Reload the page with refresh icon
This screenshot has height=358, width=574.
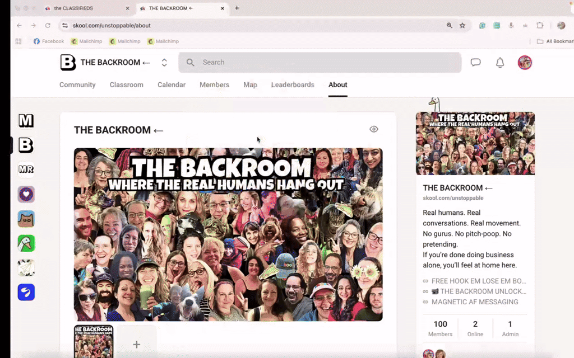click(x=48, y=26)
